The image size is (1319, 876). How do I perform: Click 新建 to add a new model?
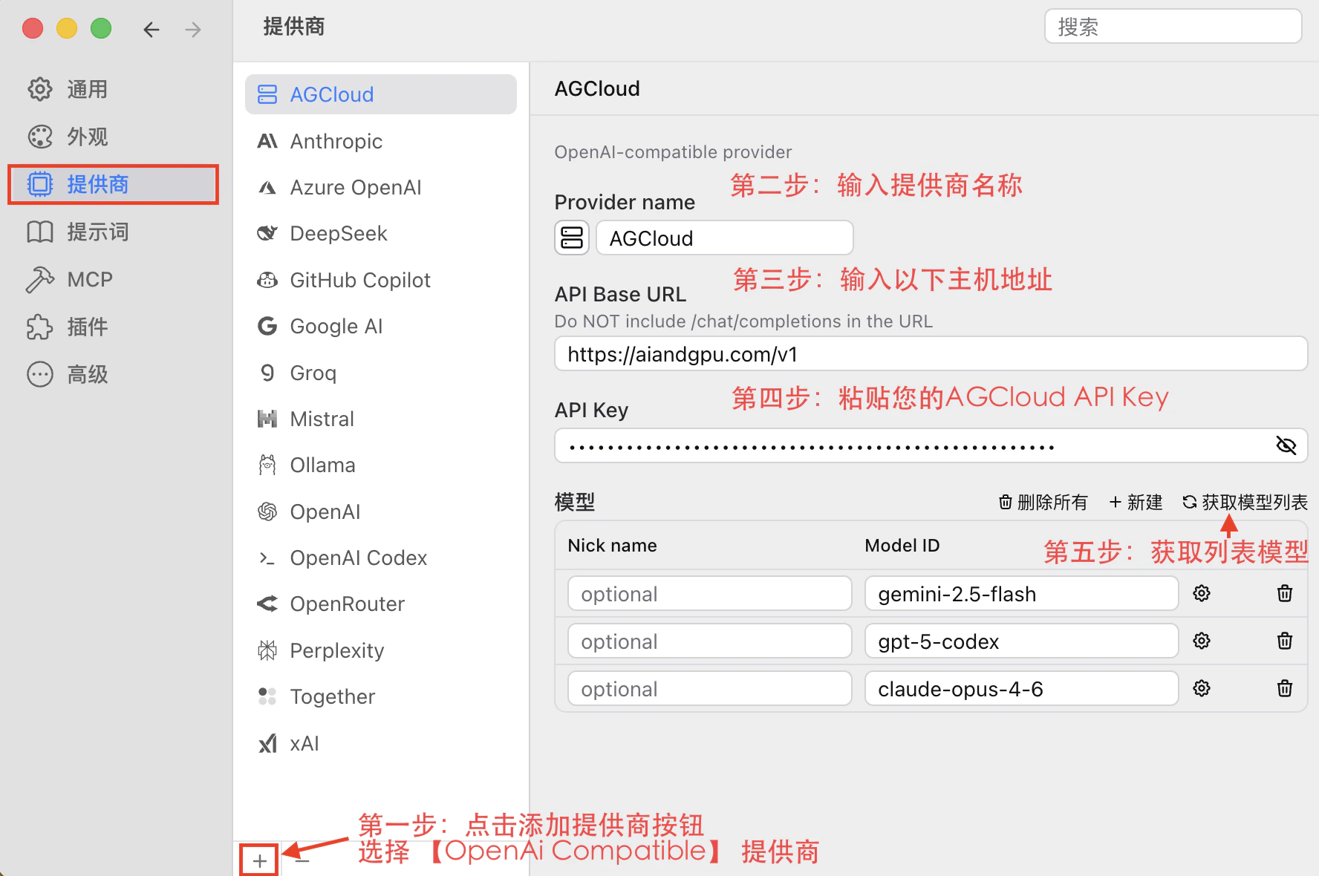click(x=1136, y=503)
